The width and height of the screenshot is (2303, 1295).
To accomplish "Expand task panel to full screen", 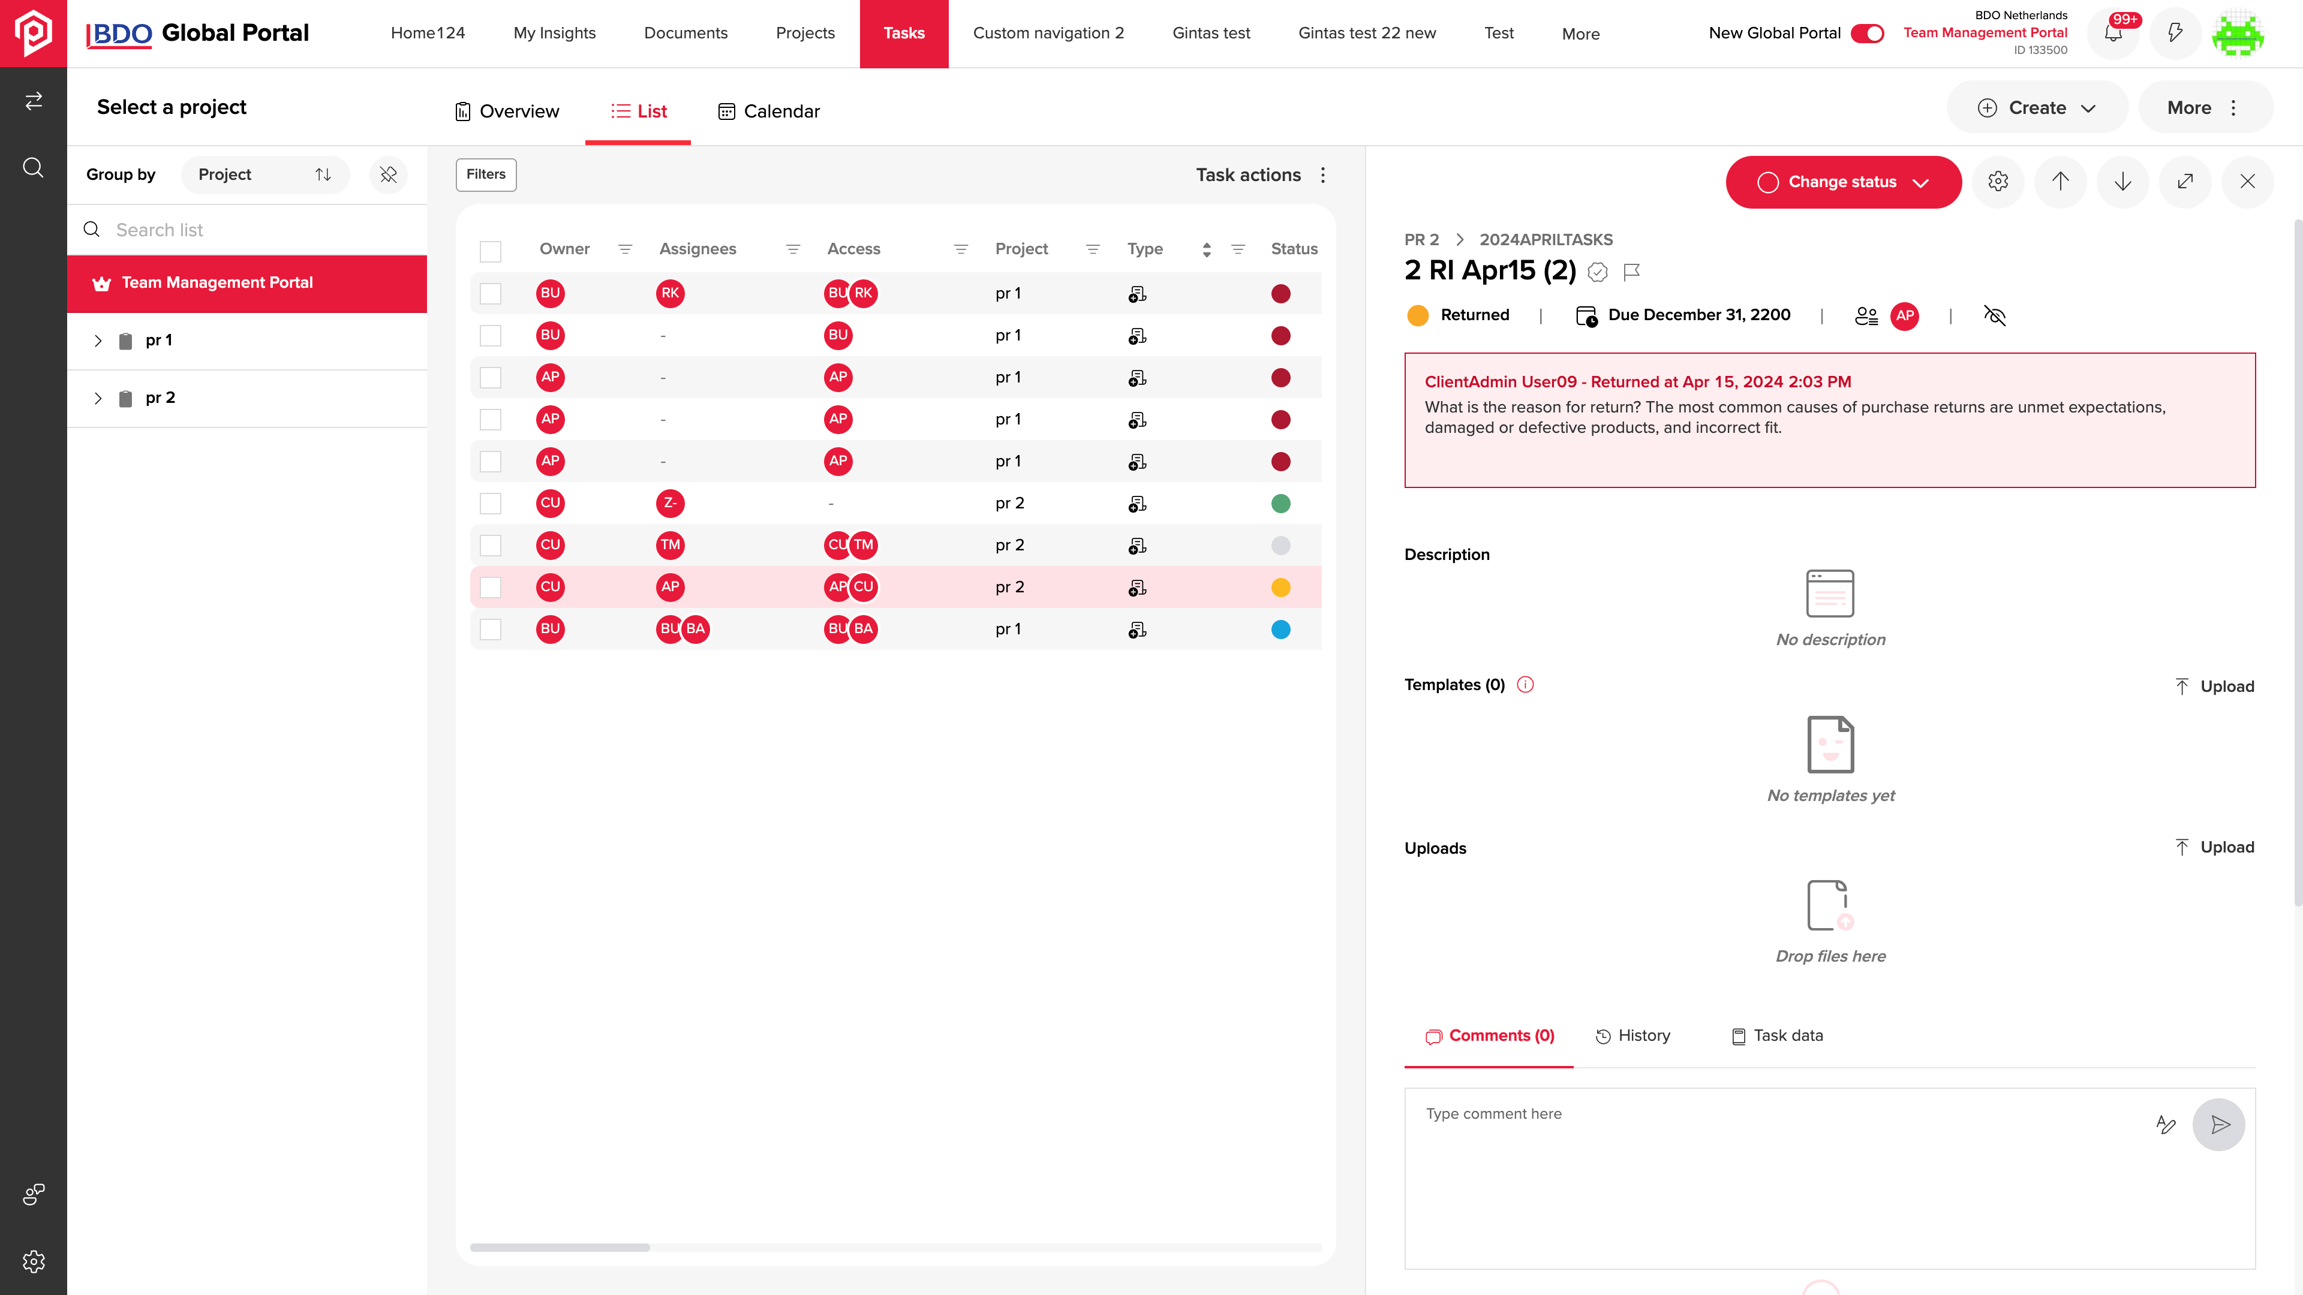I will (x=2185, y=182).
